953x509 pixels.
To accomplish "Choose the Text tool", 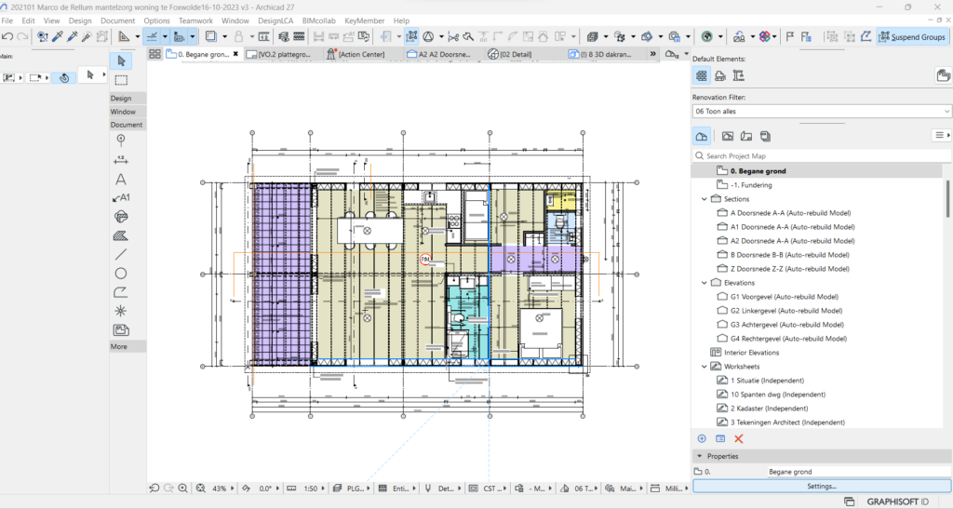I will pyautogui.click(x=121, y=179).
